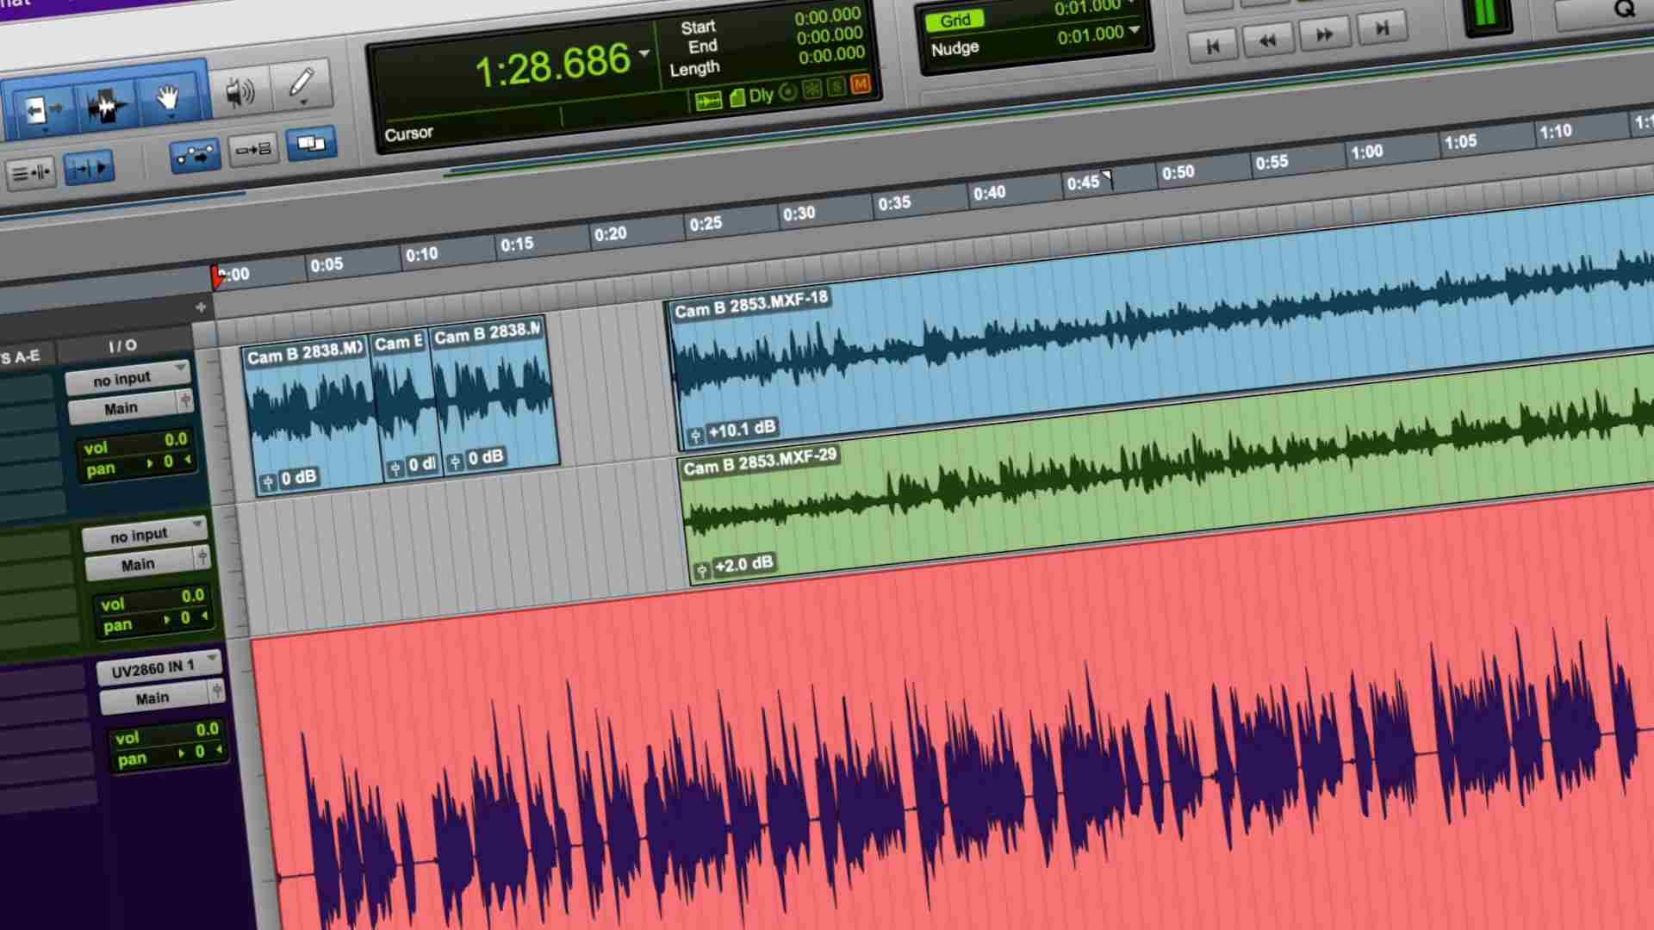
Task: Select the Grabber hand tool
Action: point(168,98)
